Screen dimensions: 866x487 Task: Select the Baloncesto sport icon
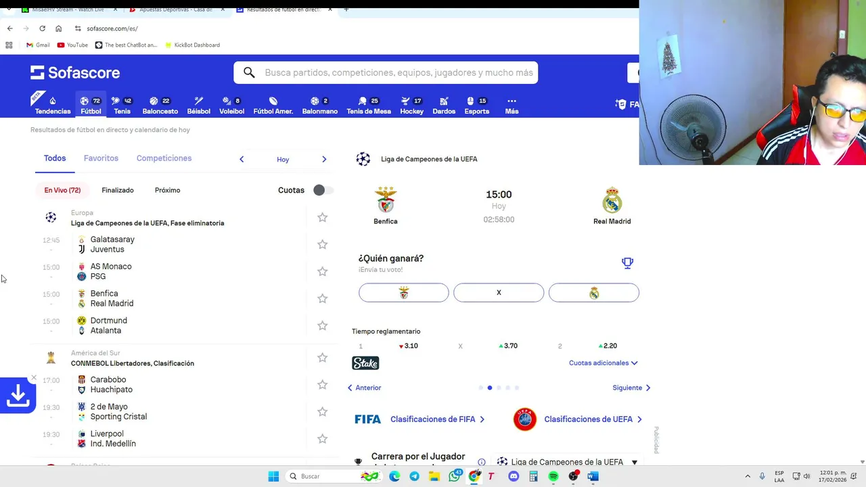coord(160,105)
